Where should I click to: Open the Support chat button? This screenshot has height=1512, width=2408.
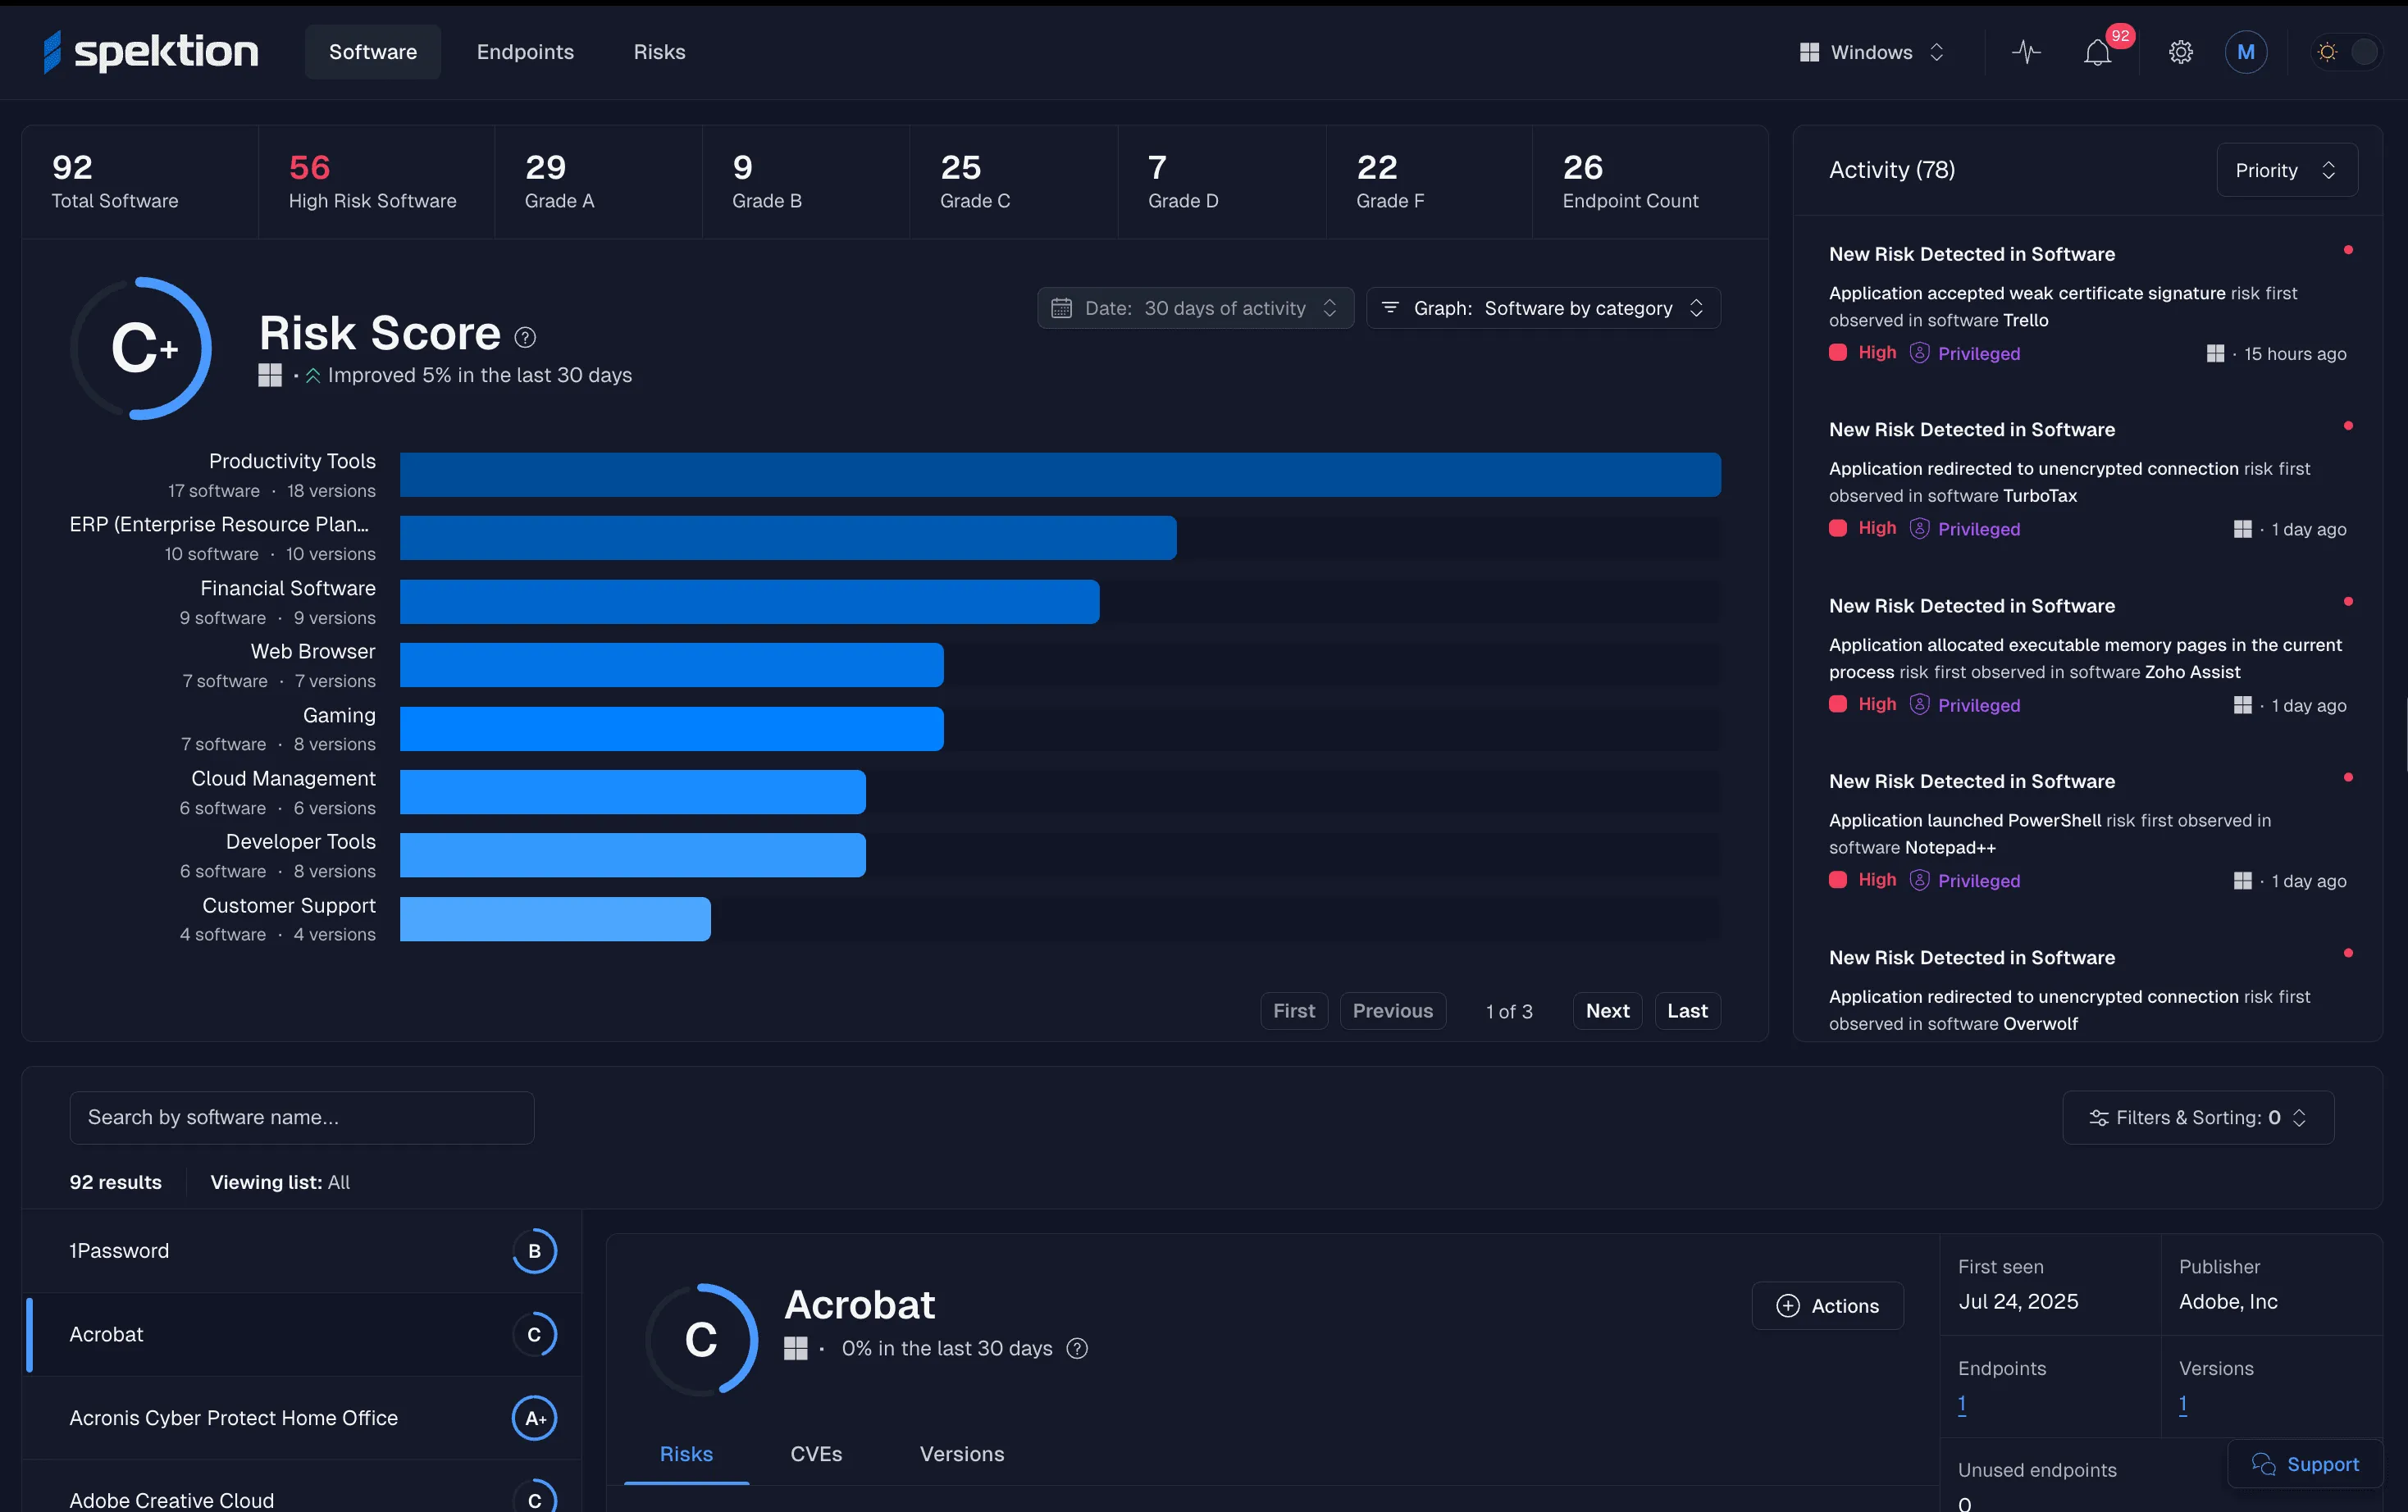[2305, 1464]
